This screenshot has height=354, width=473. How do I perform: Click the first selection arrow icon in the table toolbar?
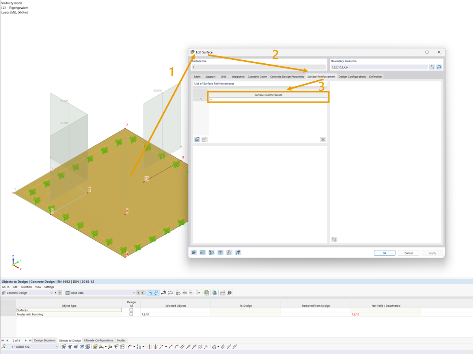[x=150, y=293]
